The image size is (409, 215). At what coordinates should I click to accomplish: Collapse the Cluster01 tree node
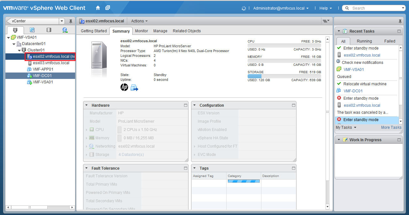tap(19, 50)
